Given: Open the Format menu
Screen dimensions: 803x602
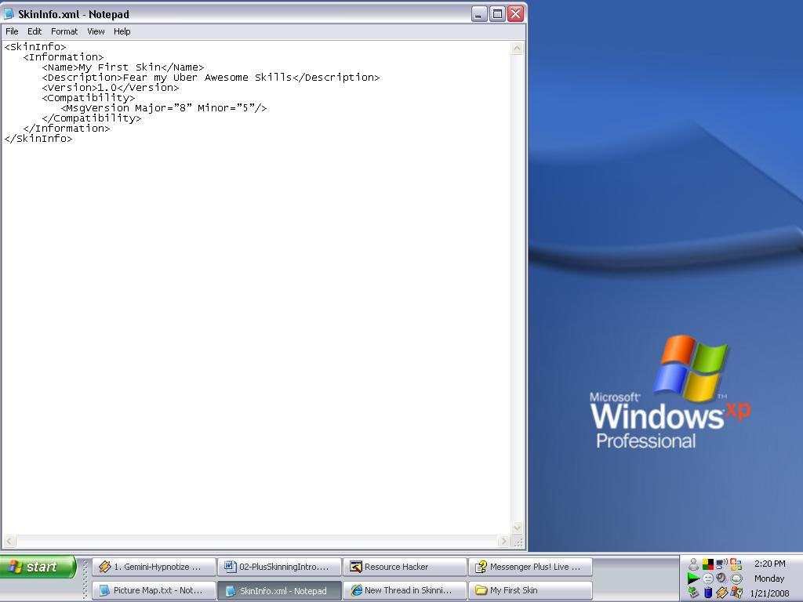Looking at the screenshot, I should [x=64, y=31].
